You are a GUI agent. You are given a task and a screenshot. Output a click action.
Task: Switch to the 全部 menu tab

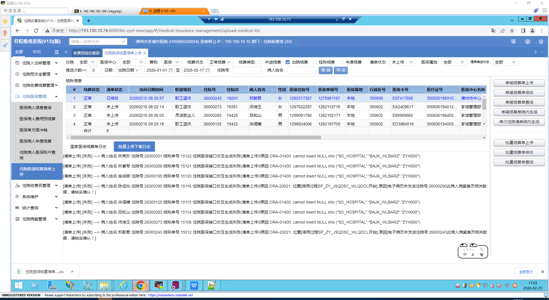pyautogui.click(x=19, y=52)
